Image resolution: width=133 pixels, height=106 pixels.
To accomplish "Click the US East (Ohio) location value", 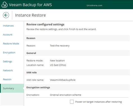I will (x=58, y=65).
